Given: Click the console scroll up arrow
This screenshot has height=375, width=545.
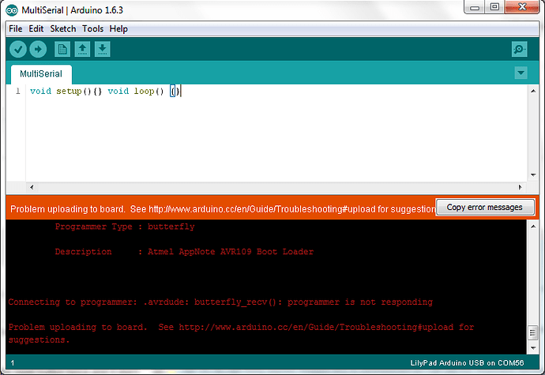Looking at the screenshot, I should [533, 227].
